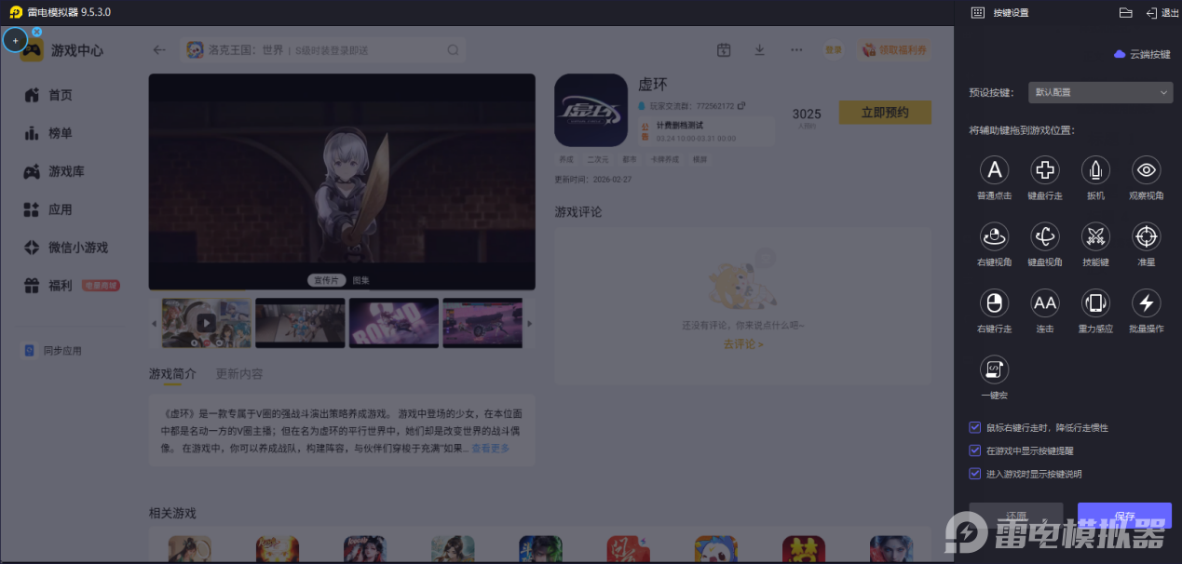Open the key config folder icon

coord(1125,13)
